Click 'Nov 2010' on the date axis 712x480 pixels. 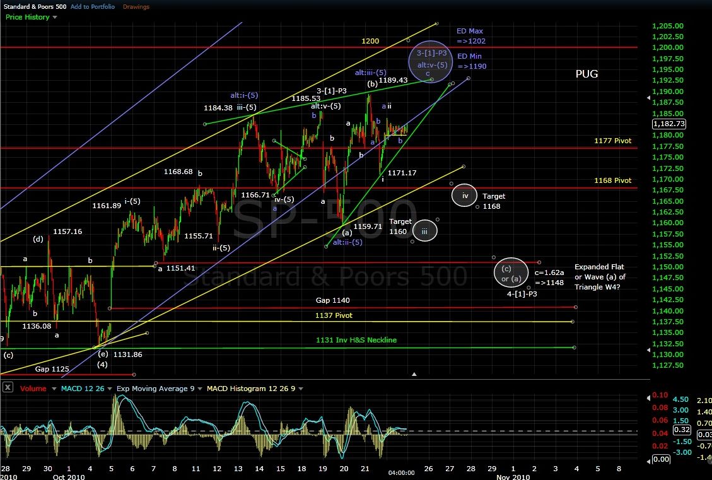[513, 477]
